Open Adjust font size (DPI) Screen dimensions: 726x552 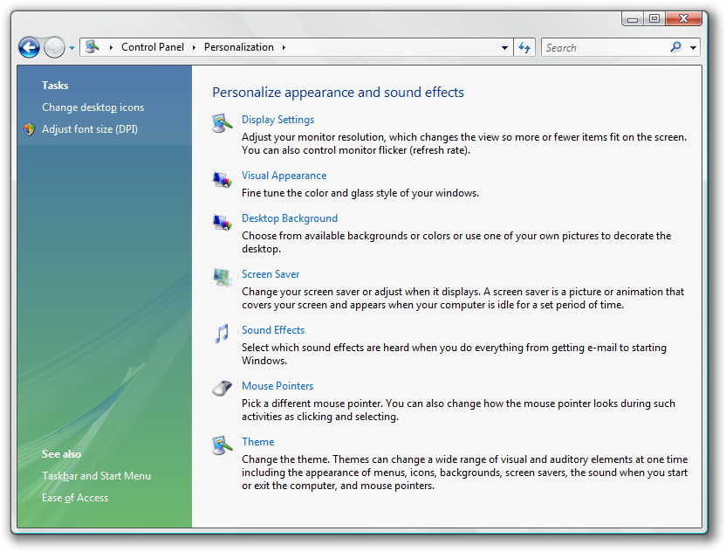click(90, 129)
